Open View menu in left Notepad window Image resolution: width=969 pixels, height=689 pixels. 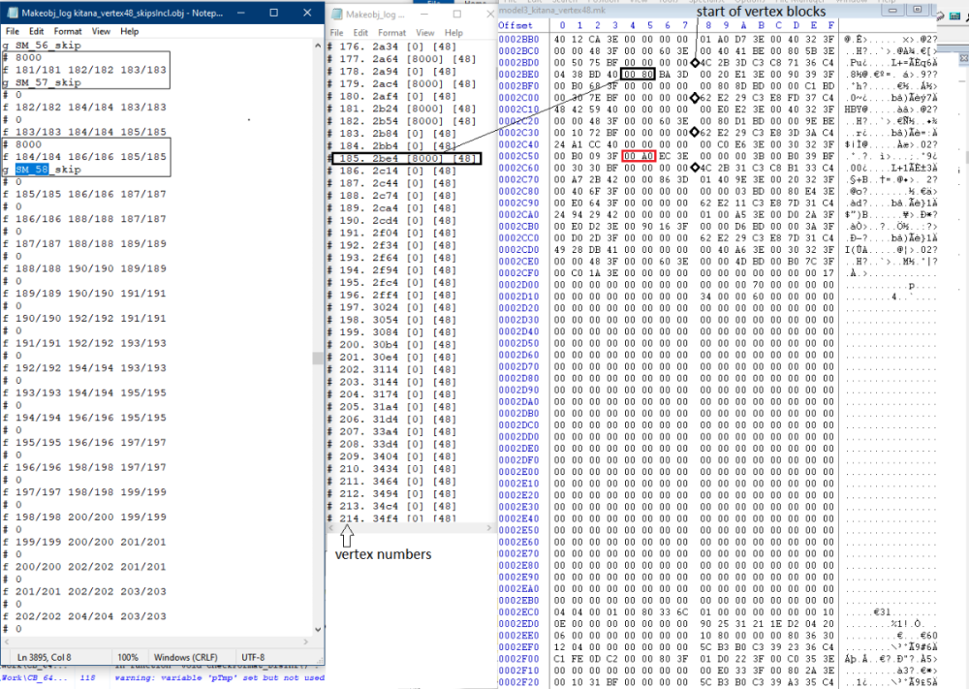(101, 31)
